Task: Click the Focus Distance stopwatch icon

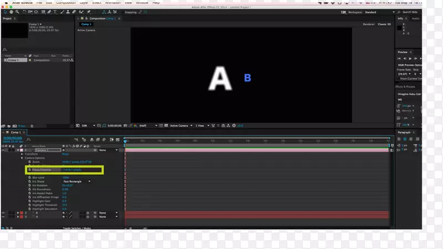Action: (x=29, y=170)
